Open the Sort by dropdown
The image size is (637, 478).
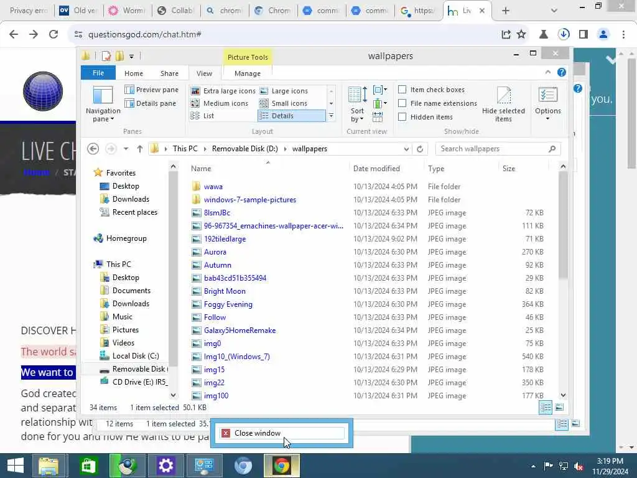358,104
